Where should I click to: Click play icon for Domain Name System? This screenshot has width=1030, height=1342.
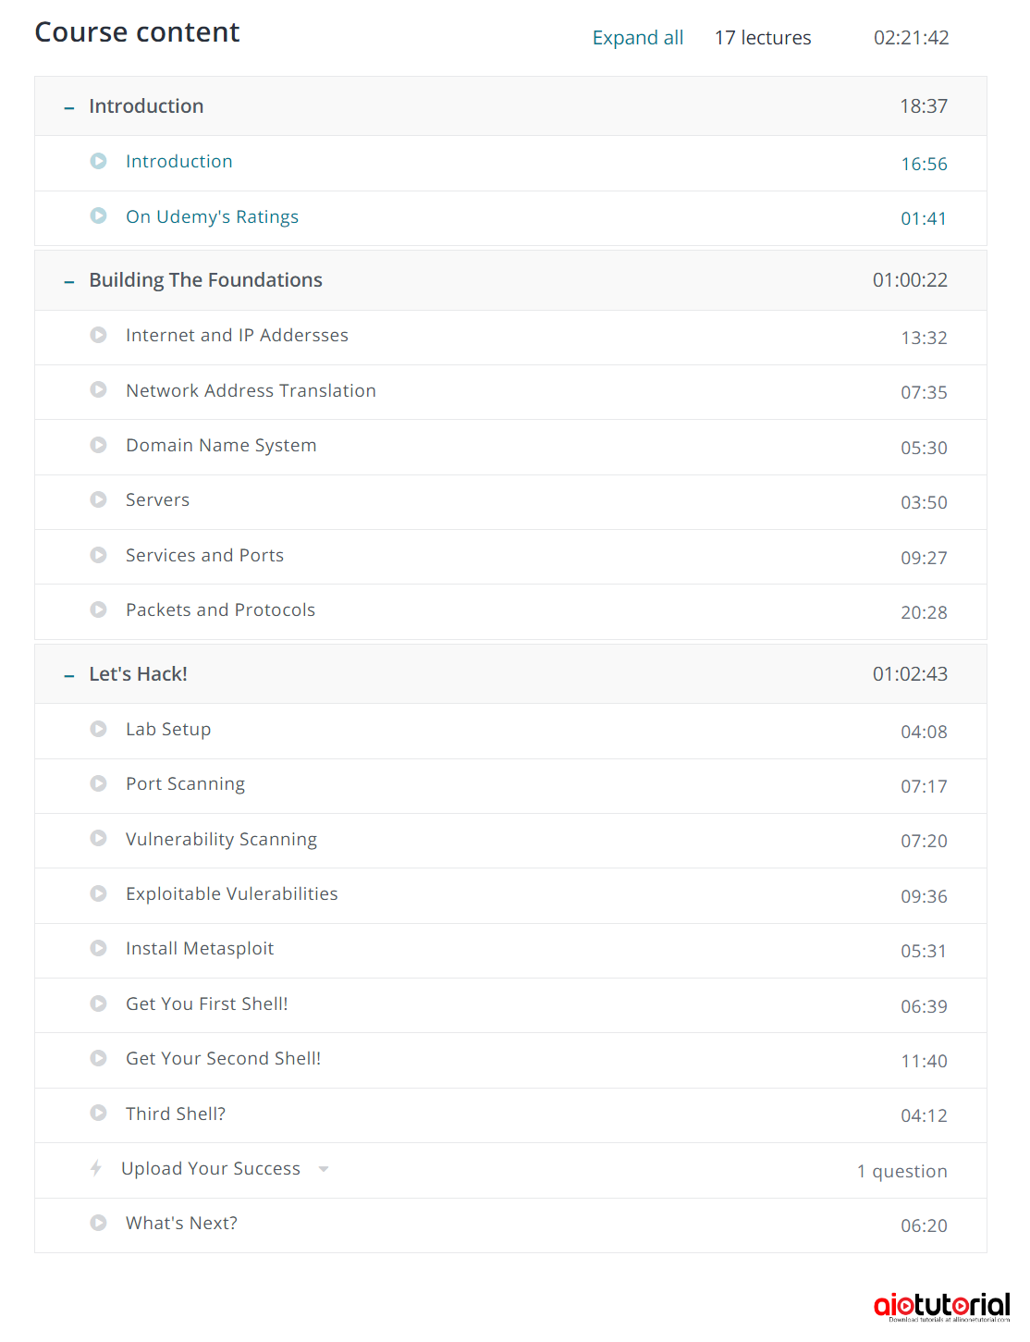click(98, 445)
